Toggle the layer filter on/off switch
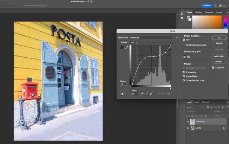This screenshot has height=144, width=229. 228,107
